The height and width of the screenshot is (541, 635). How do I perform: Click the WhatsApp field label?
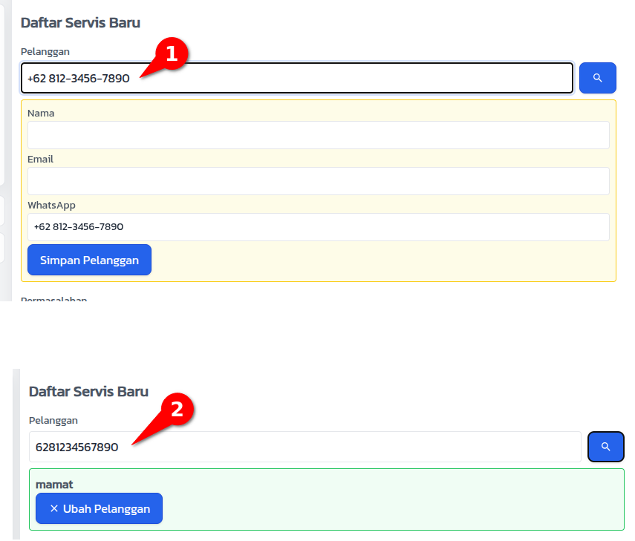51,206
